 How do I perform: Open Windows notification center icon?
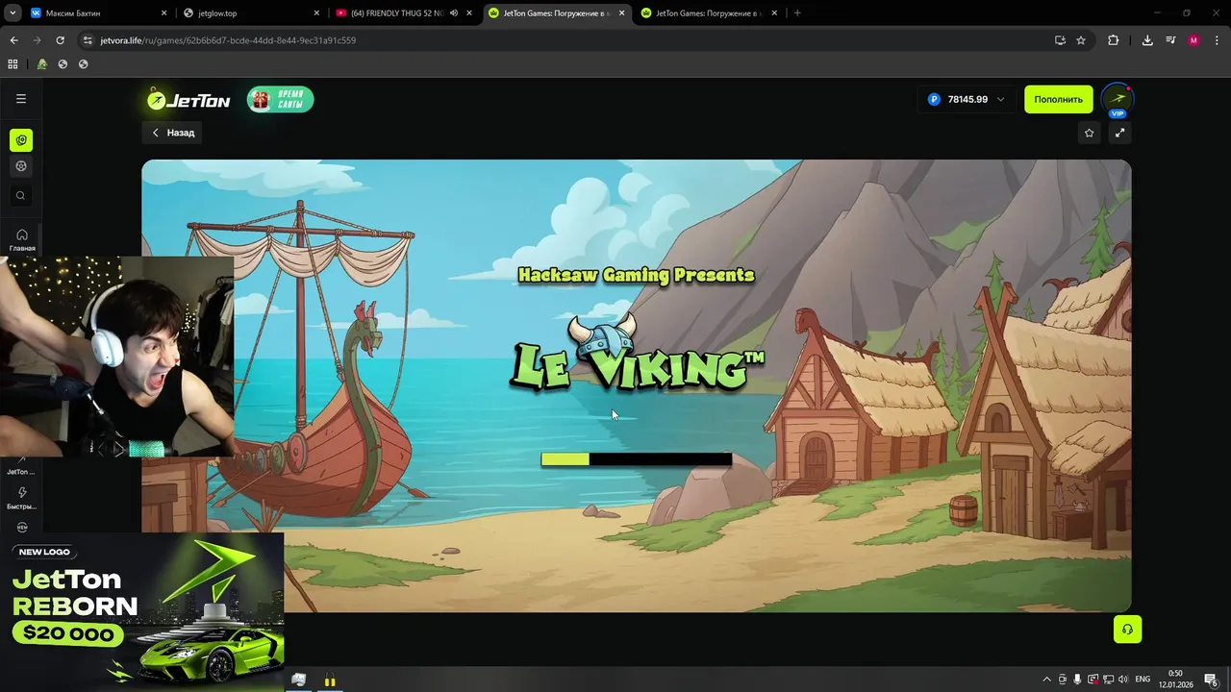click(1211, 680)
